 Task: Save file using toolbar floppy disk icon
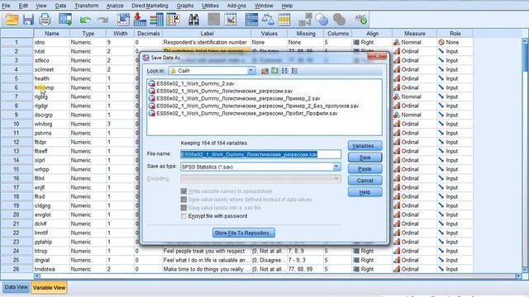[x=28, y=20]
